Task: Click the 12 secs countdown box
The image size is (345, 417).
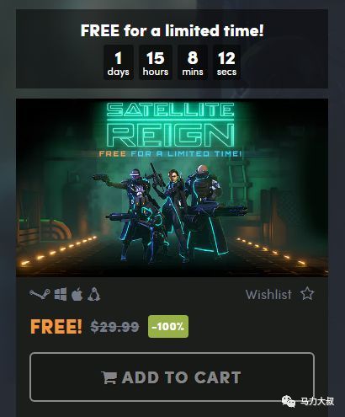Action: pyautogui.click(x=226, y=62)
